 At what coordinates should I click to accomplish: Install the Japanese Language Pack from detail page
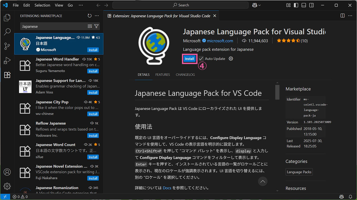point(190,59)
